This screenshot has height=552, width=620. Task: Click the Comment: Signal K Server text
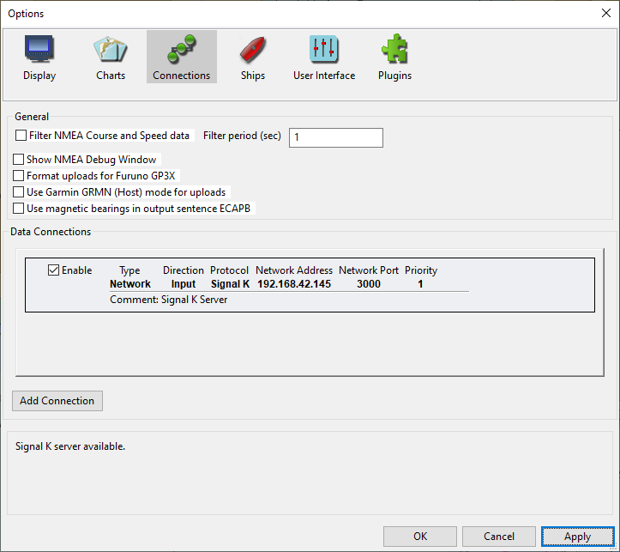pyautogui.click(x=168, y=300)
